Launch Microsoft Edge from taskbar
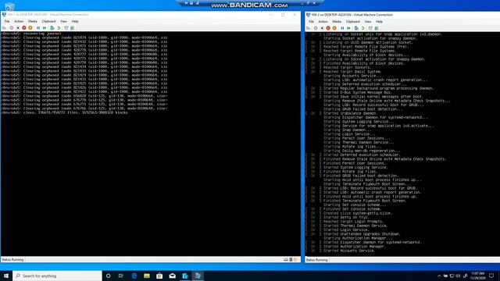This screenshot has width=500, height=281. point(134,276)
